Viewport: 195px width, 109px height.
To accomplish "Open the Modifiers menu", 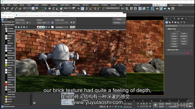I will 44,5.
